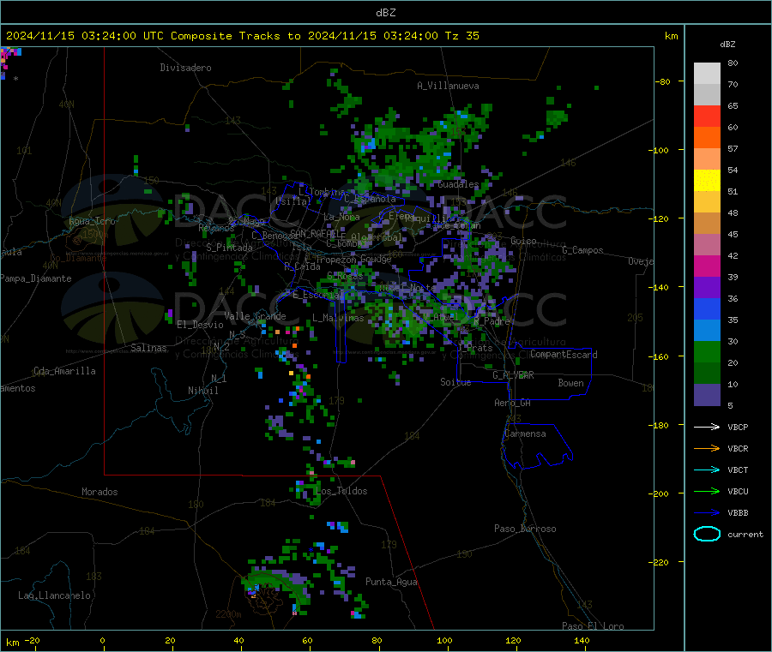Click the A_Villanueva map label
This screenshot has height=652, width=772.
(448, 86)
